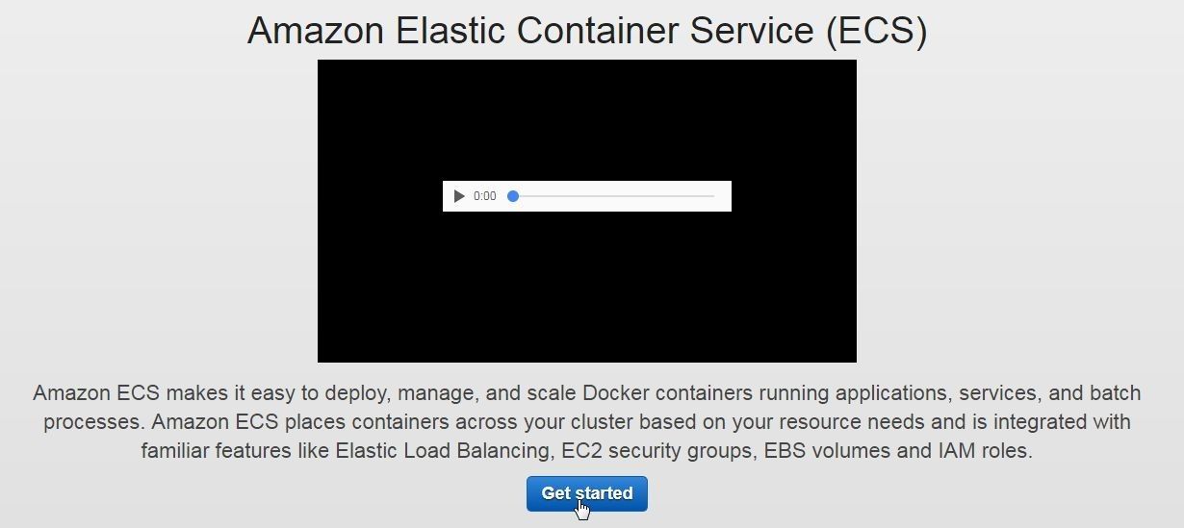Play the ECS intro video
The width and height of the screenshot is (1184, 528).
point(459,196)
